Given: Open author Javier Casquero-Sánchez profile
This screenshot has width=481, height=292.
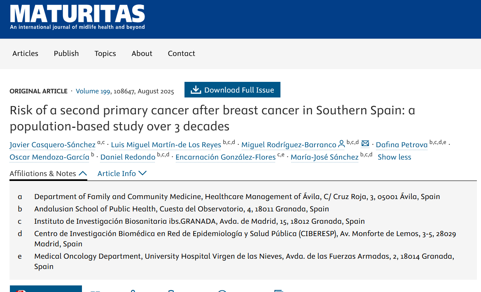Looking at the screenshot, I should coord(52,145).
